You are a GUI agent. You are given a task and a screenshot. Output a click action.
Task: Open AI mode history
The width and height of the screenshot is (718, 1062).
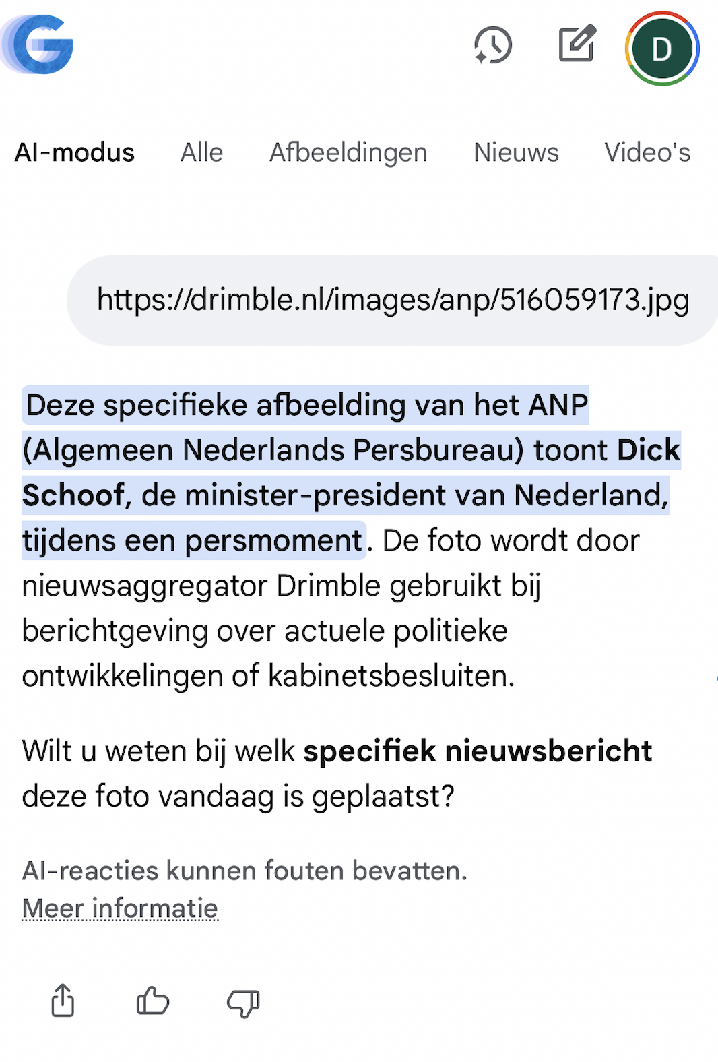coord(493,46)
